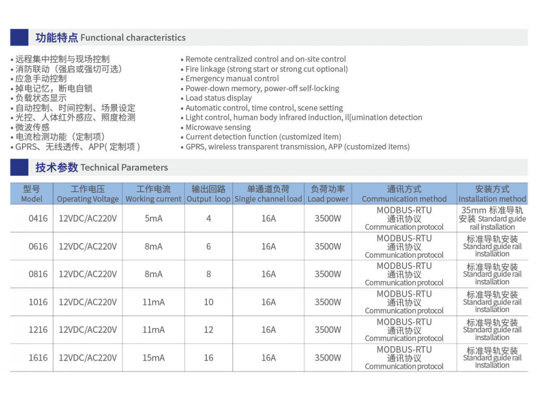This screenshot has width=537, height=402.
Task: Click output loop value '4'
Action: tap(208, 218)
